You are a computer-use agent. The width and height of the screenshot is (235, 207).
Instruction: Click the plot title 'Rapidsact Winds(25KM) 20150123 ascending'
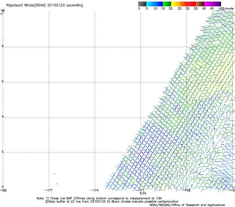click(x=44, y=5)
